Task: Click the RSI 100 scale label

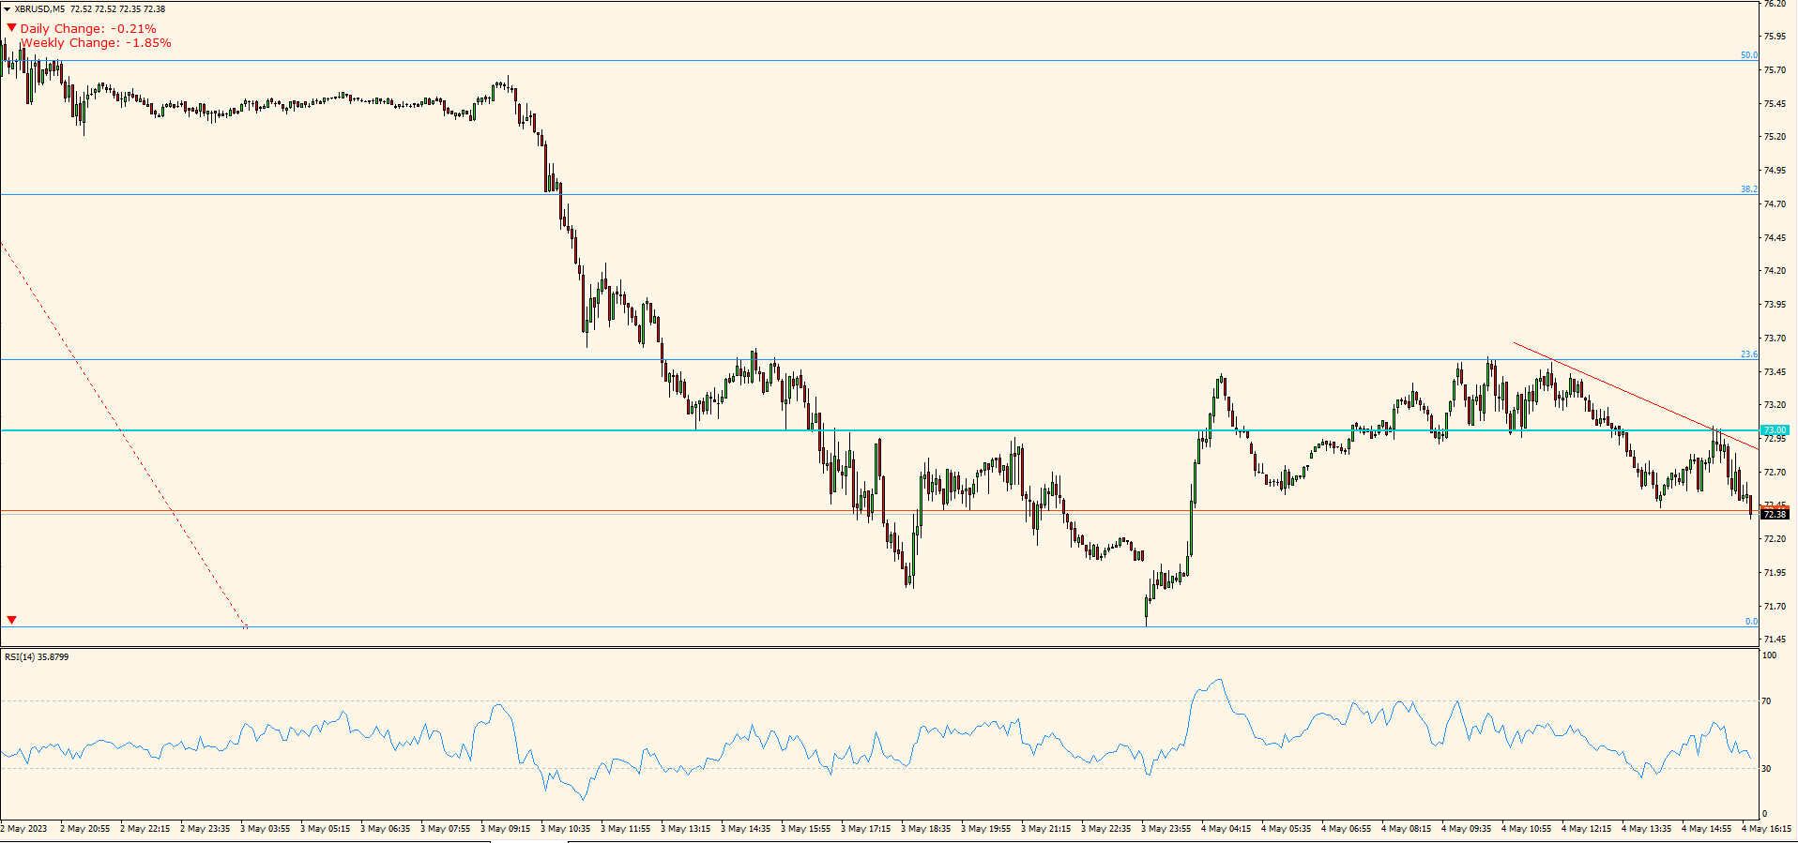Action: tap(1769, 655)
